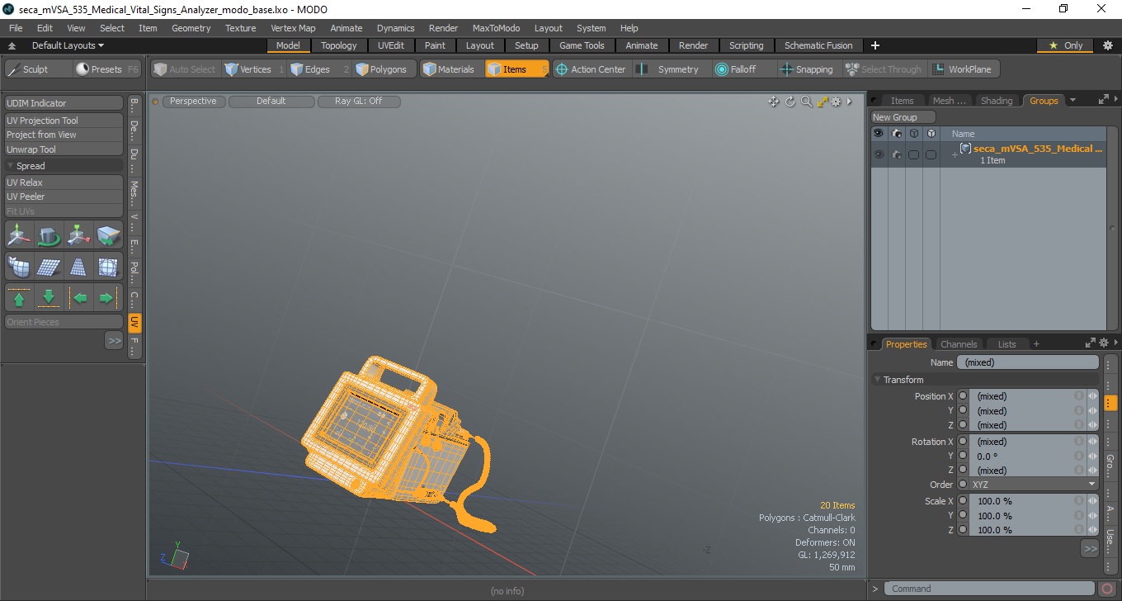The image size is (1122, 601).
Task: Expand more properties with double arrow
Action: tap(1090, 548)
